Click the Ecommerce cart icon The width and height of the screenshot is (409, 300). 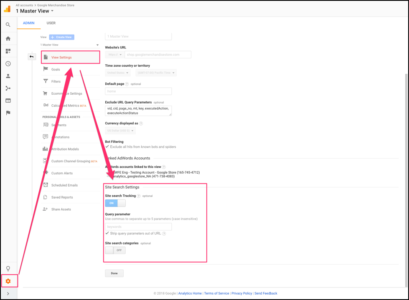[x=46, y=93]
